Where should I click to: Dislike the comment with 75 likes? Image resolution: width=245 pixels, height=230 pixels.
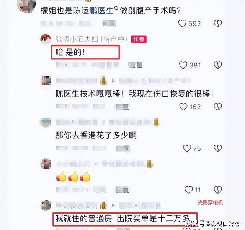pyautogui.click(x=218, y=148)
